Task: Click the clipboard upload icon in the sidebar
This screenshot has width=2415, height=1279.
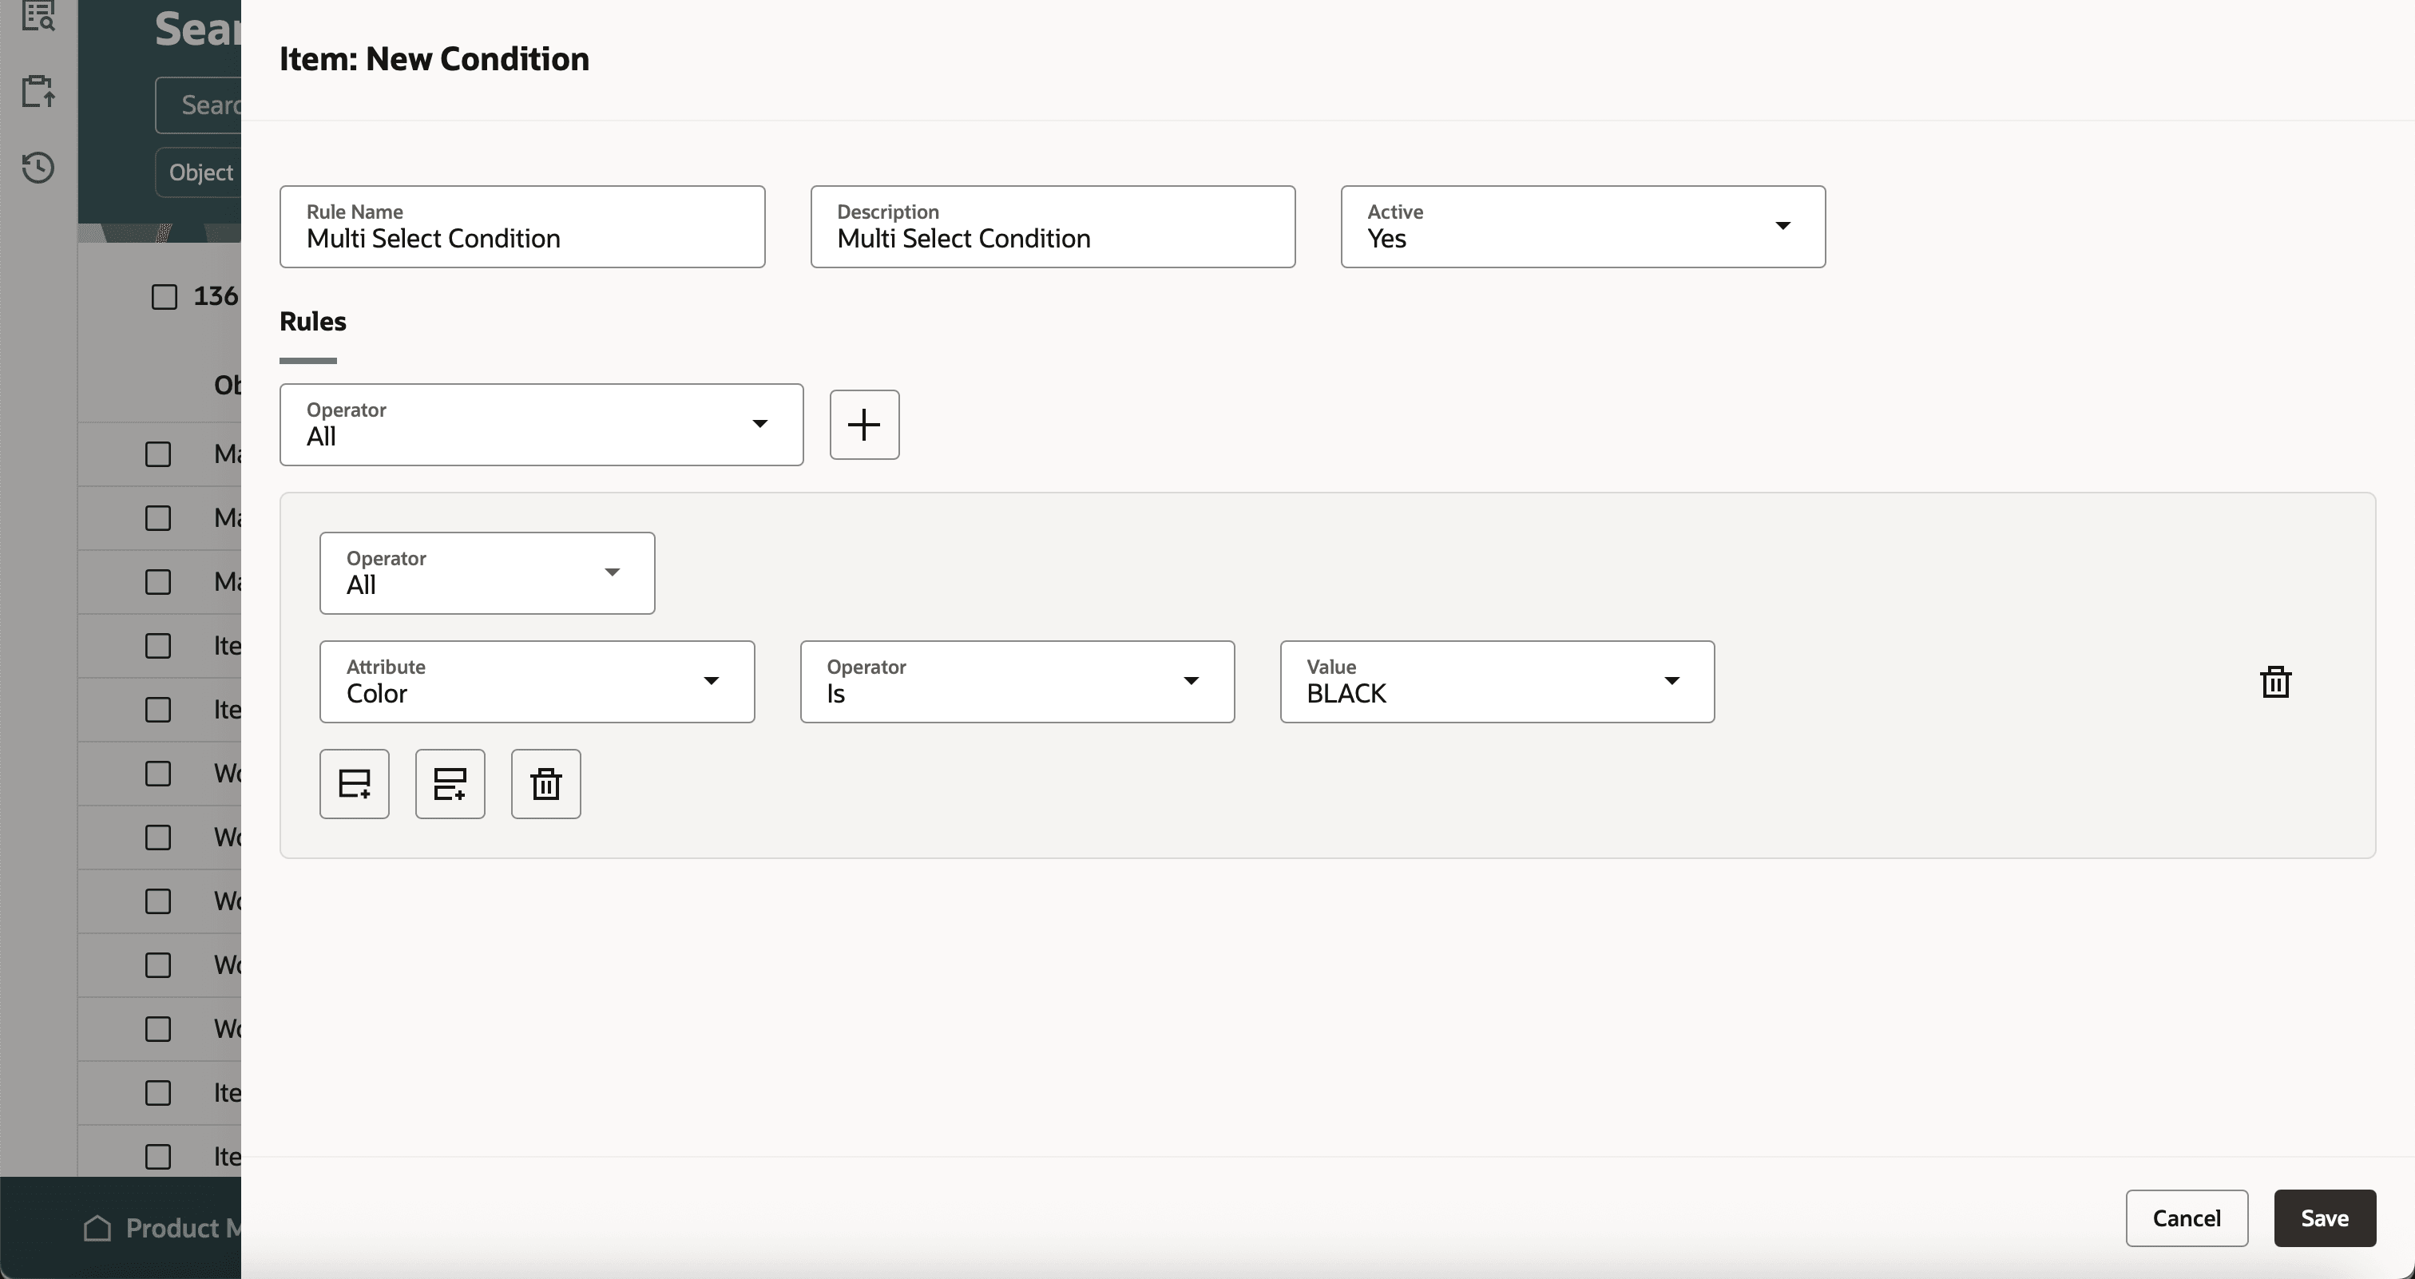Action: click(x=38, y=91)
